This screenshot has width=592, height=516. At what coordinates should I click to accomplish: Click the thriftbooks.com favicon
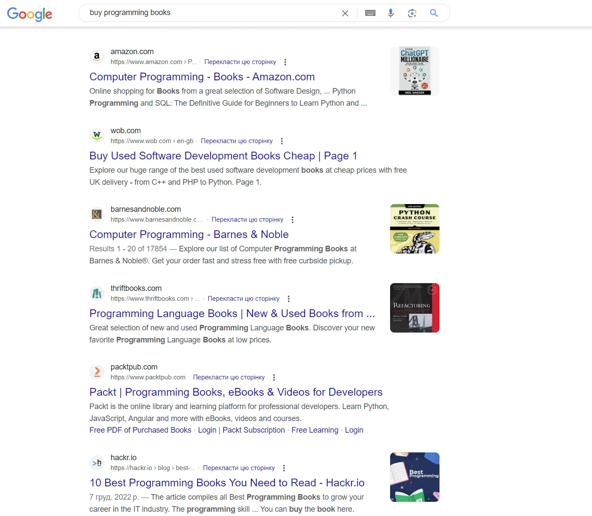97,293
